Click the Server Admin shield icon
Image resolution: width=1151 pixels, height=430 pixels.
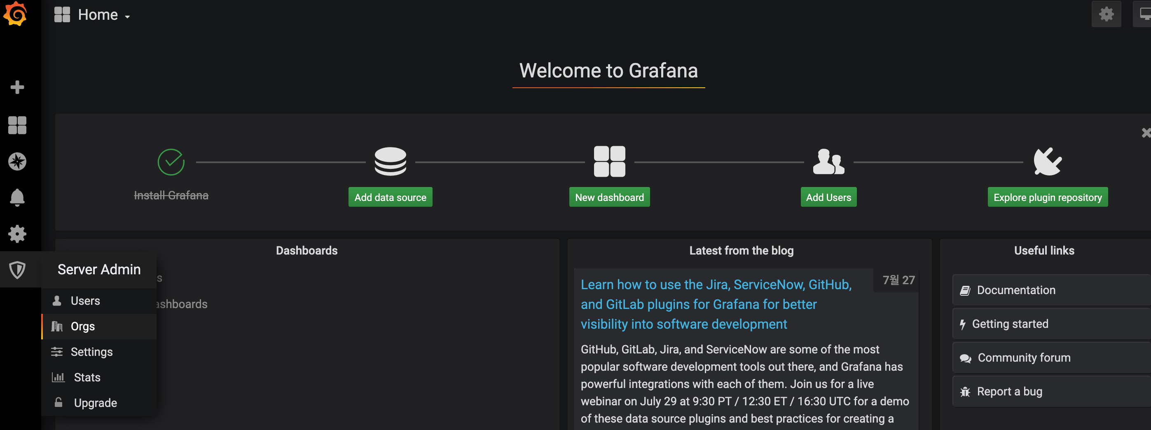[x=17, y=270]
